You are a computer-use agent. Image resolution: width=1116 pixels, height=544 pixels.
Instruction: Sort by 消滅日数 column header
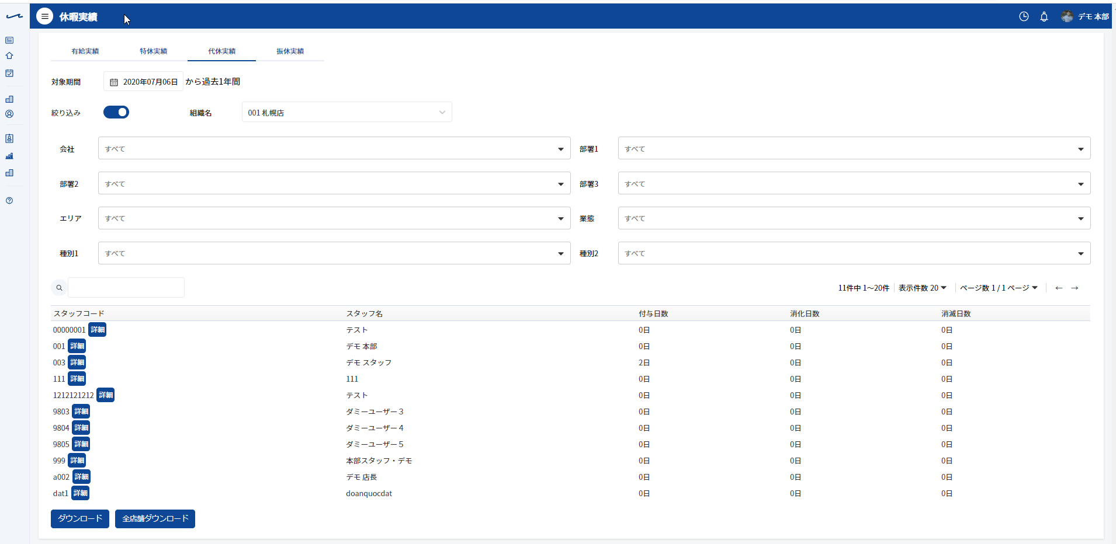coord(956,313)
